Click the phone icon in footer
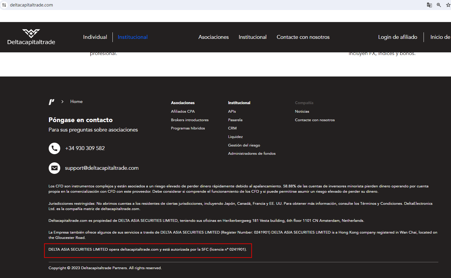This screenshot has height=278, width=451. 54,148
